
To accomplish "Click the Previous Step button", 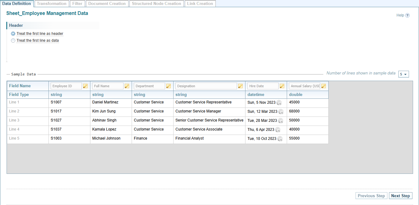I will point(371,196).
